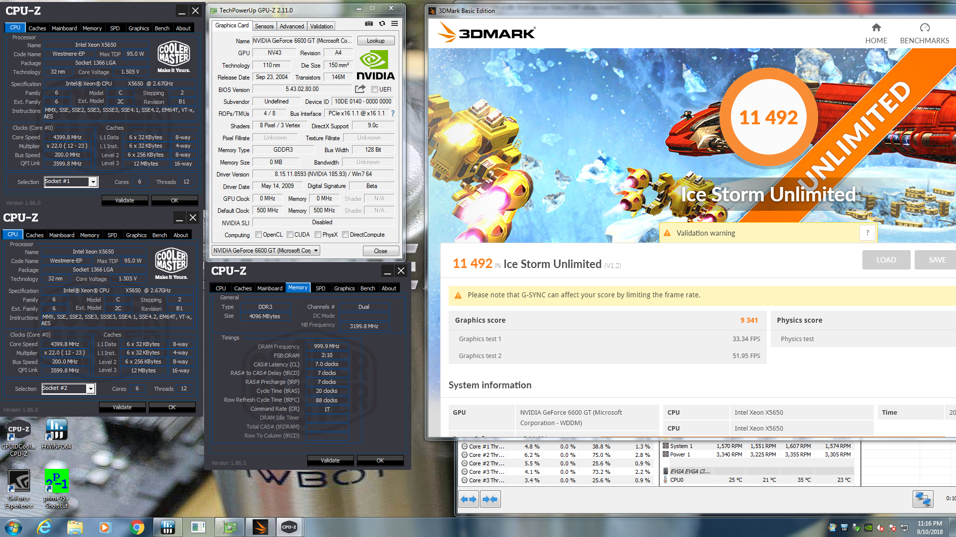Click HWiNFO expand columns arrows button

469,499
